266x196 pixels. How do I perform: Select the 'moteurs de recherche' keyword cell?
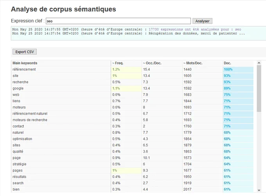point(61,120)
